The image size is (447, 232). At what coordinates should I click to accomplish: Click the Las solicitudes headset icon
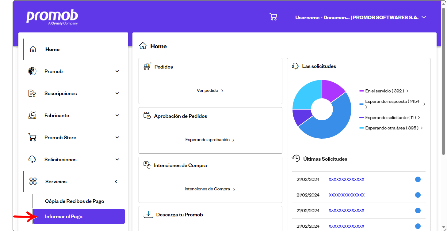295,66
